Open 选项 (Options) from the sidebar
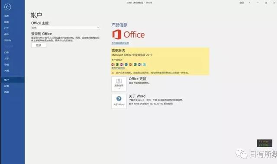 [6, 92]
